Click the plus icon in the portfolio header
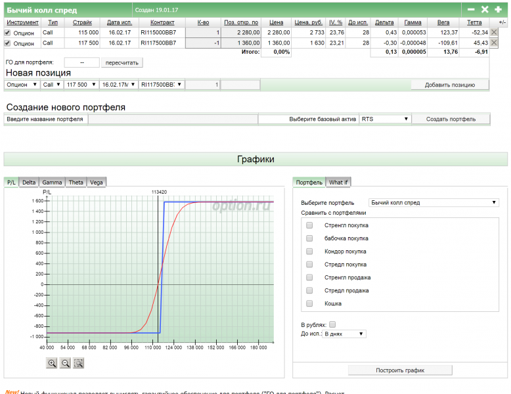 point(498,9)
